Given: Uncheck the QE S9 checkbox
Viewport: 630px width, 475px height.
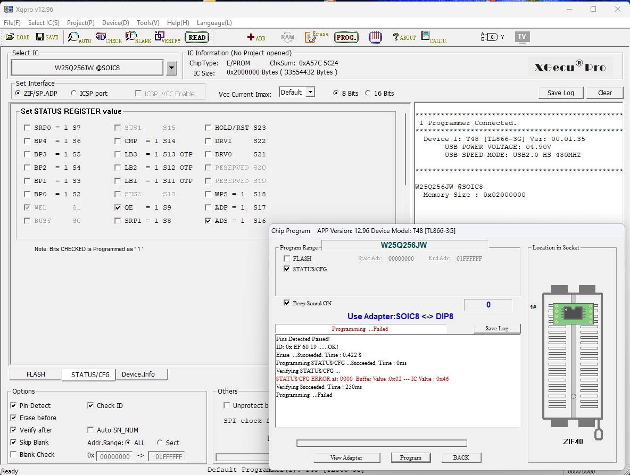Looking at the screenshot, I should tap(117, 207).
